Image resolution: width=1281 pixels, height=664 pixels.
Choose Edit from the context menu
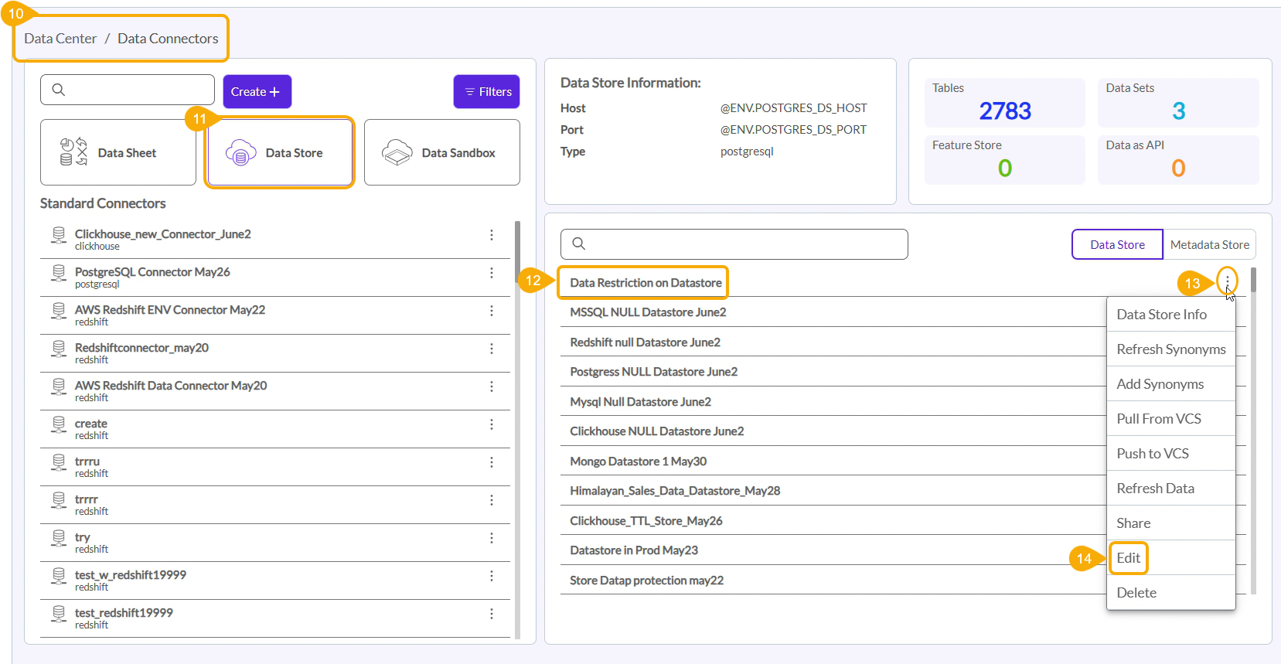1128,558
